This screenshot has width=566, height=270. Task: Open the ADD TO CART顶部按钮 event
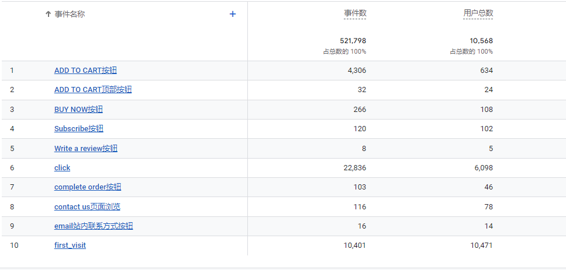tap(93, 90)
